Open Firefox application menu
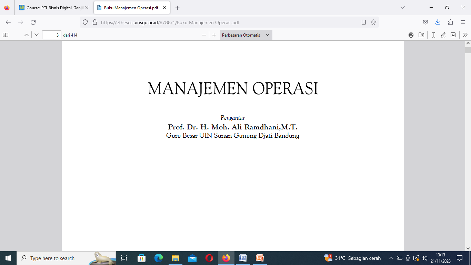The image size is (471, 265). point(463,22)
